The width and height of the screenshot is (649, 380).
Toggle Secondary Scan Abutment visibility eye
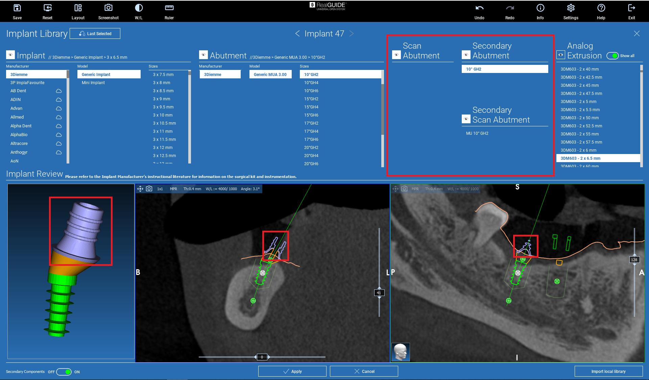click(x=466, y=119)
